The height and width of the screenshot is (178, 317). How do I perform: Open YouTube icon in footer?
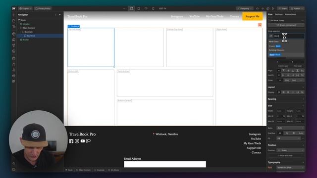(83, 141)
